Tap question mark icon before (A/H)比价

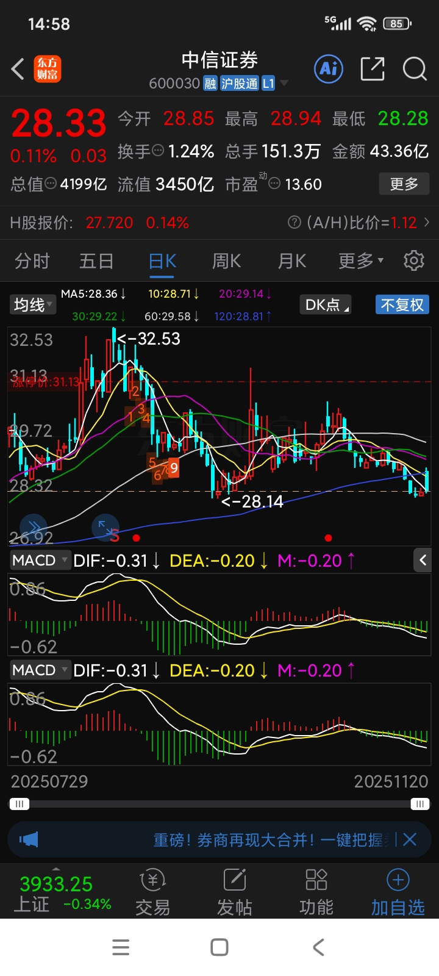click(294, 222)
